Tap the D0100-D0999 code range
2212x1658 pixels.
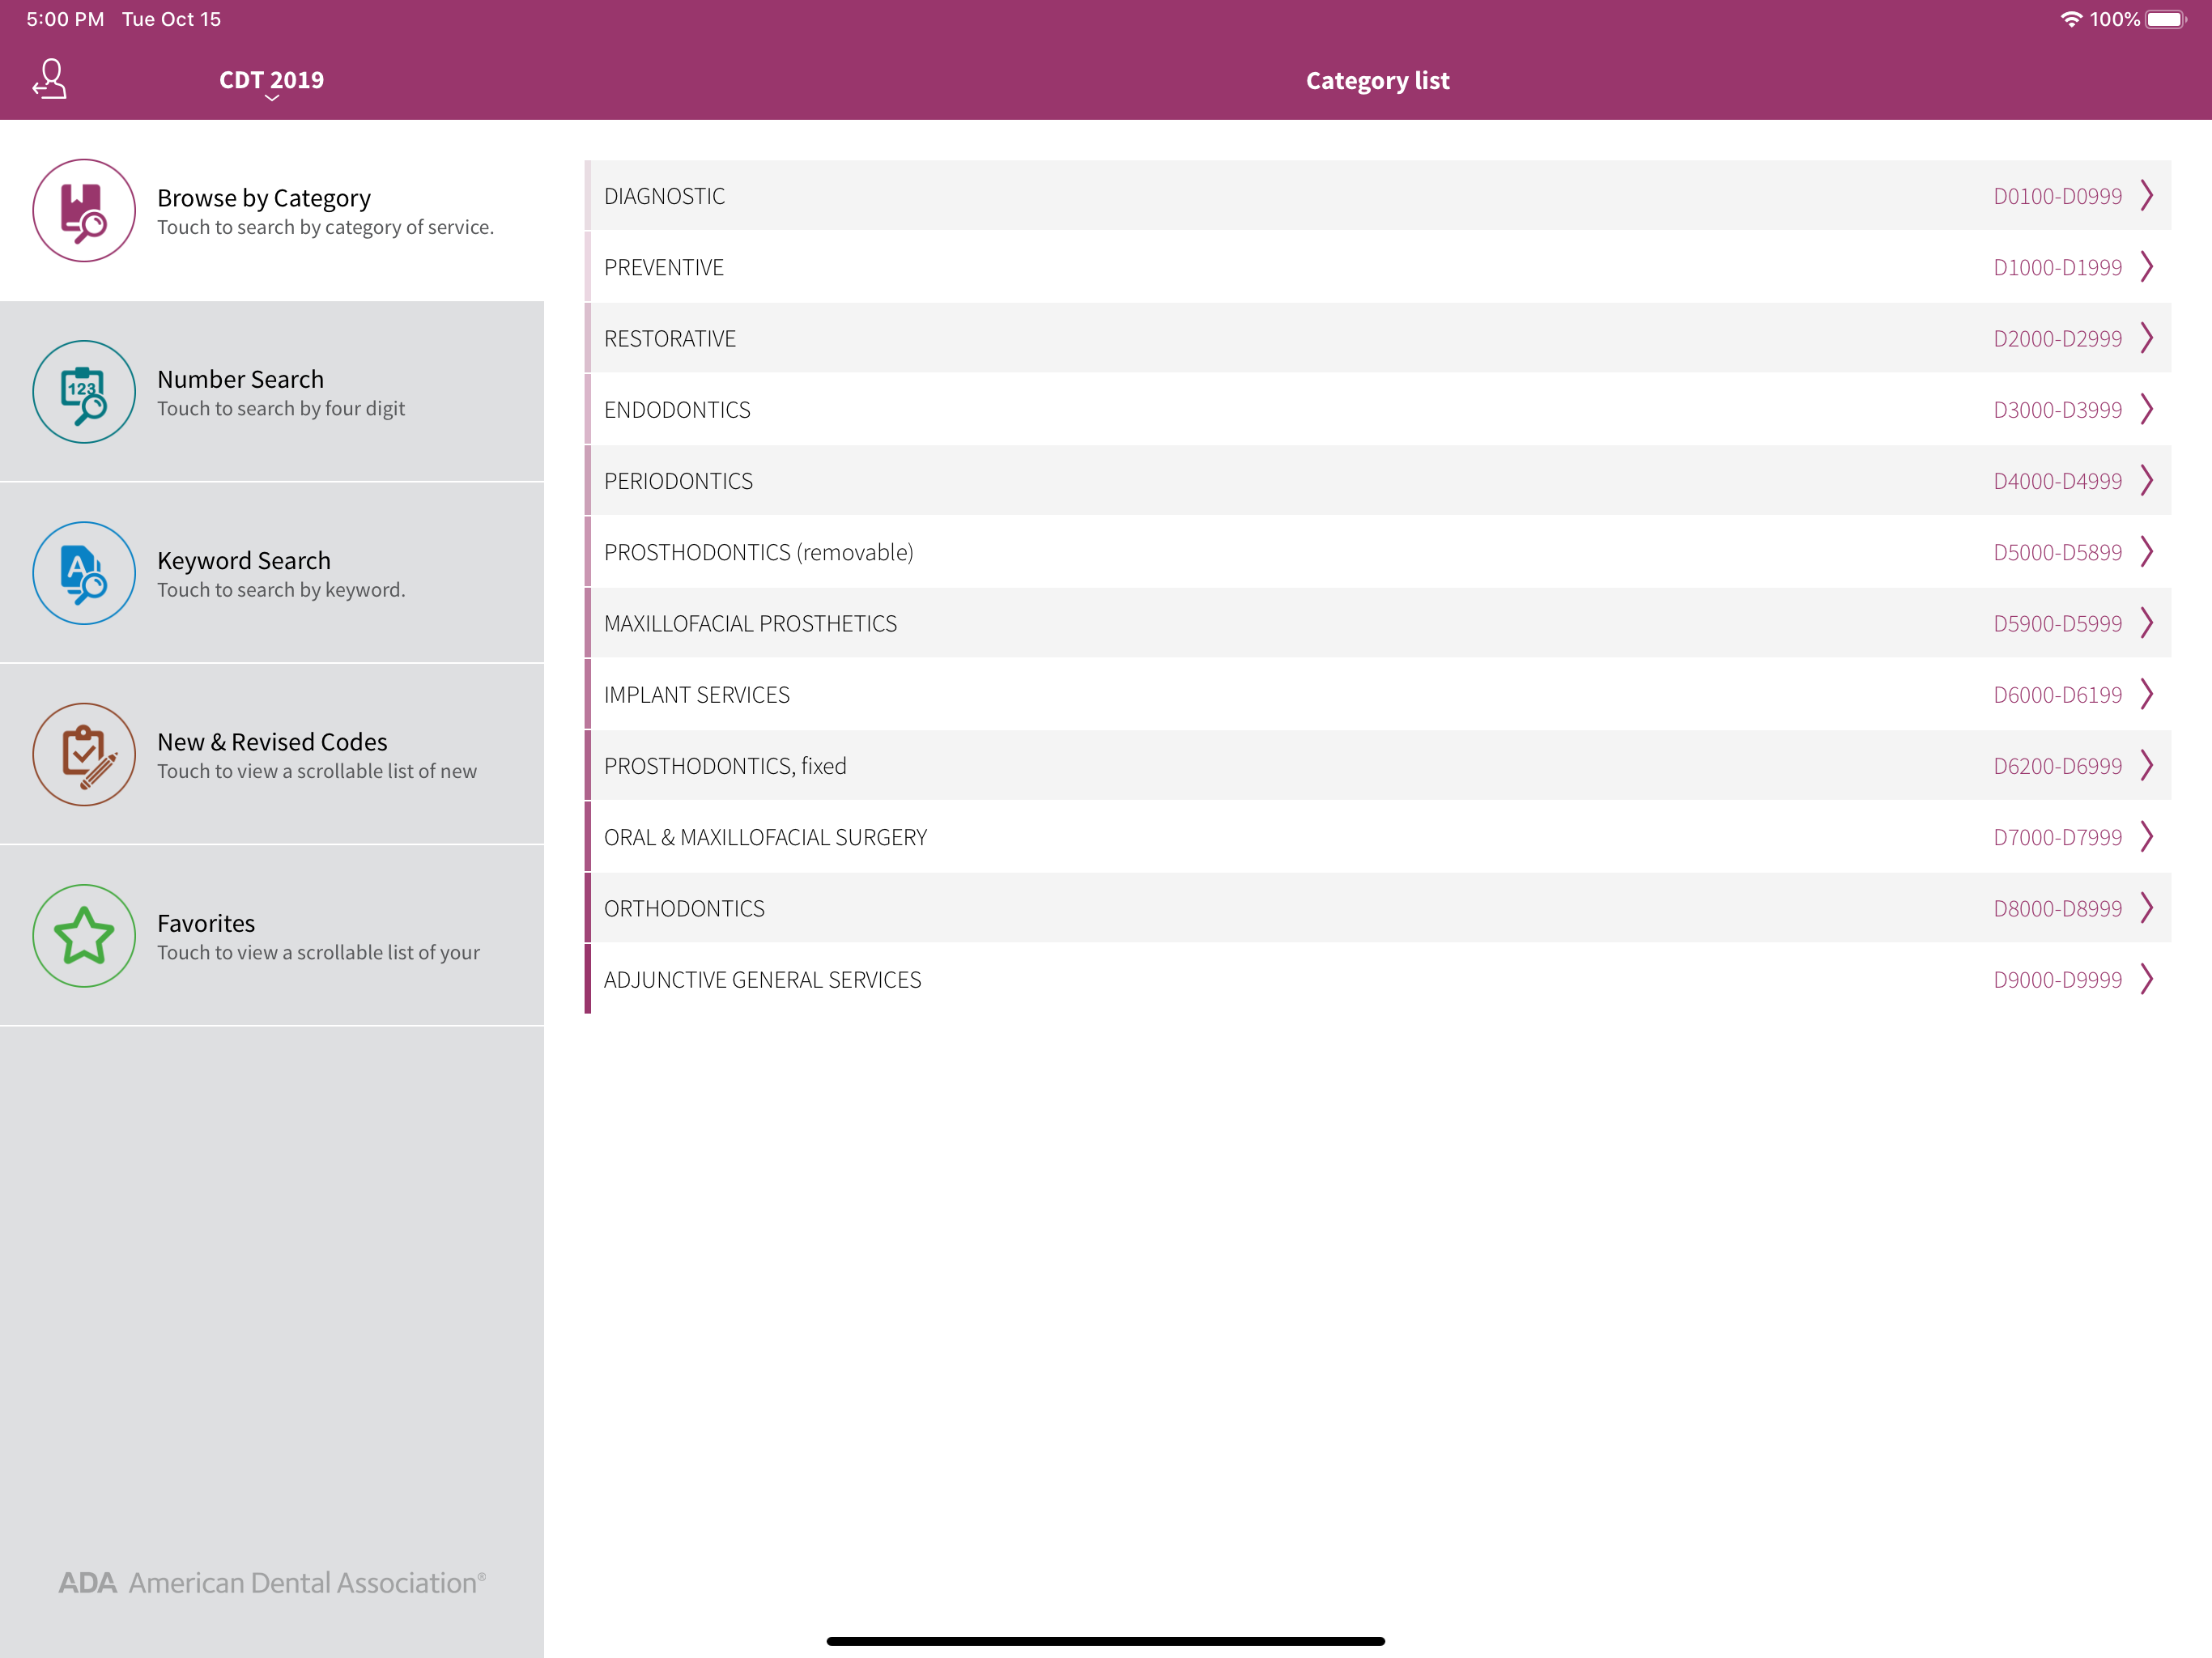pos(2057,196)
